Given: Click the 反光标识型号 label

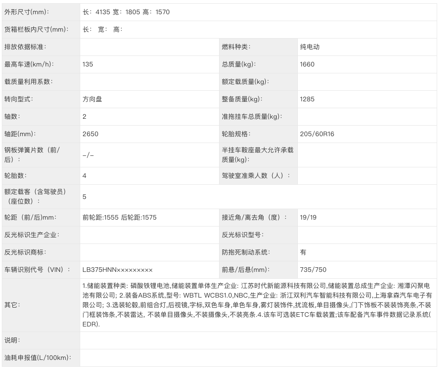Looking at the screenshot, I should pos(242,235).
